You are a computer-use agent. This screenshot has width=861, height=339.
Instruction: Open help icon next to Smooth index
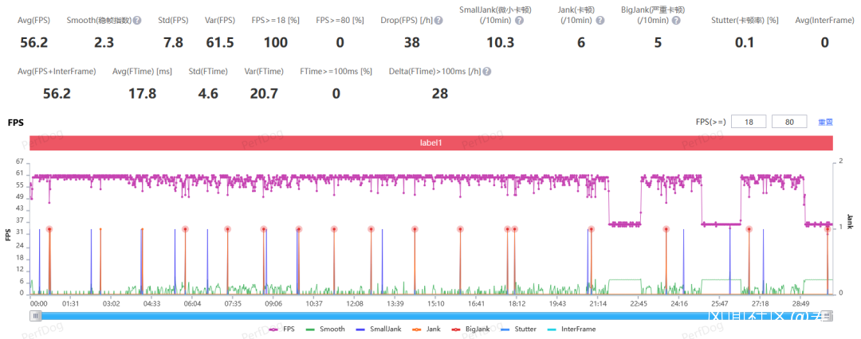coord(137,21)
